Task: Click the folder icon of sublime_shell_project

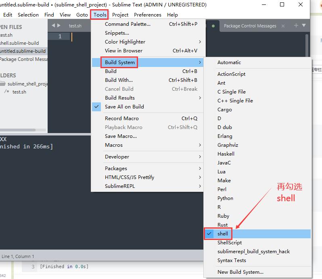Action: tap(3, 84)
